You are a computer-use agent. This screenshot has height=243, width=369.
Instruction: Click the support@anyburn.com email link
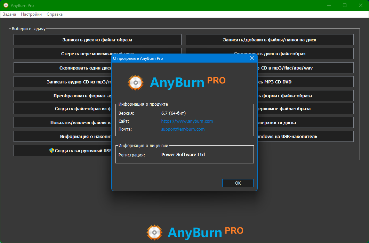coord(183,129)
